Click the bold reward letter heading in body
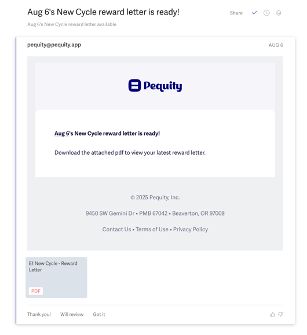Screen dimensions: 307x335 coord(107,133)
